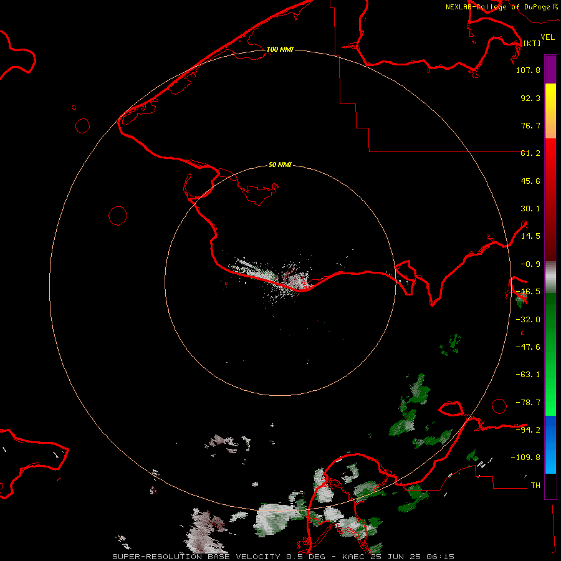Image resolution: width=561 pixels, height=561 pixels.
Task: Select the -63.1 scale value
Action: click(x=528, y=375)
